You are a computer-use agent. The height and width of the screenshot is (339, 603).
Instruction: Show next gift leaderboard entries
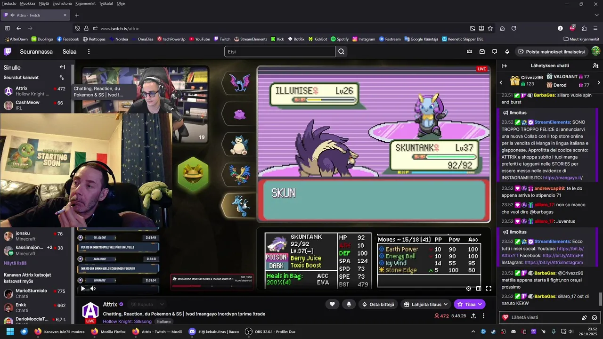click(599, 82)
